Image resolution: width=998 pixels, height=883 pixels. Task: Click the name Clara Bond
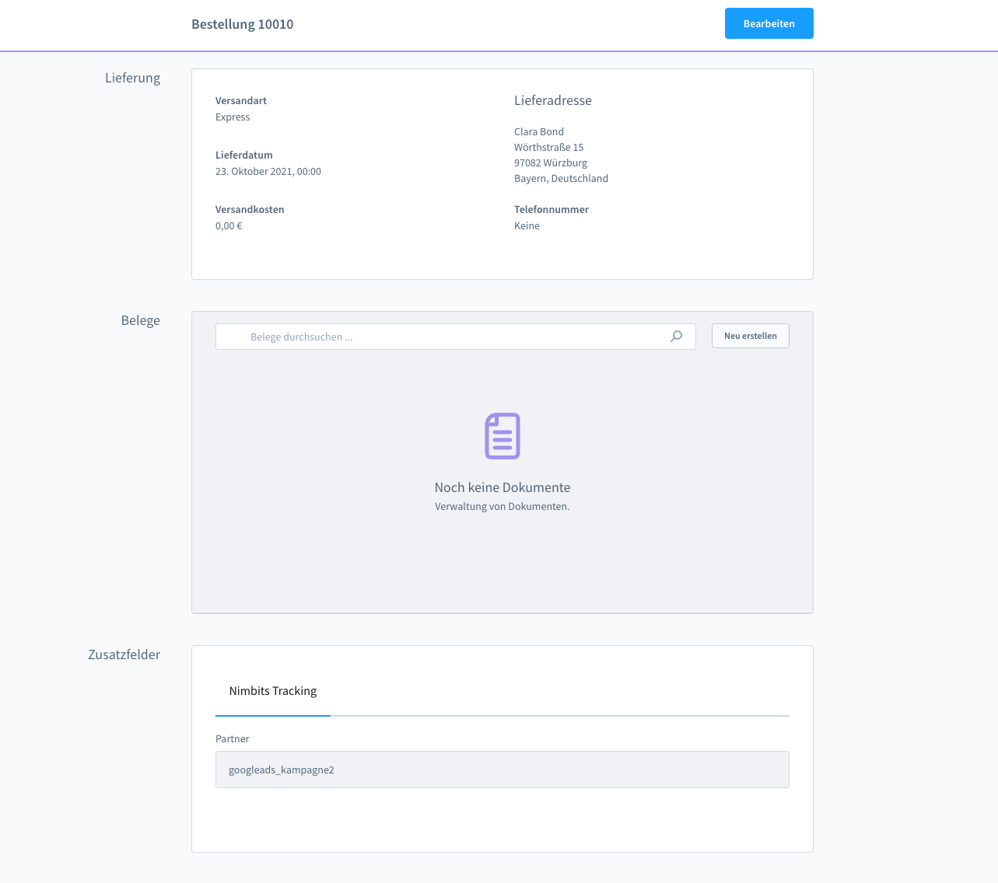(x=539, y=131)
